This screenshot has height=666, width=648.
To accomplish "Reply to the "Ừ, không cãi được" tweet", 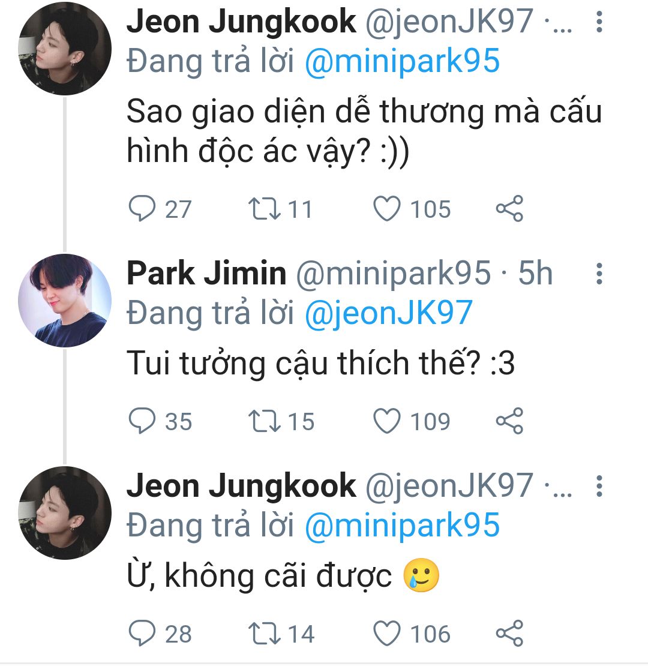I will tap(142, 634).
